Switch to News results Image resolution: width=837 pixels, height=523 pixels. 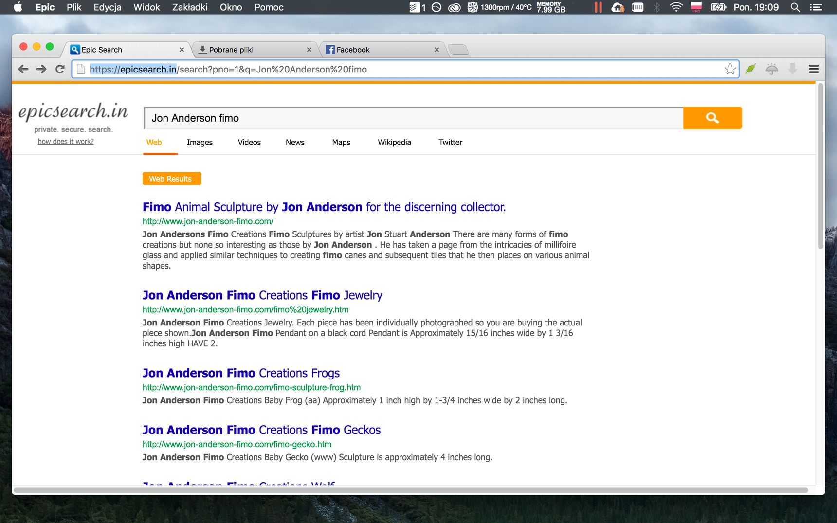tap(295, 142)
